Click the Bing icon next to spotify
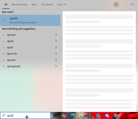The width and height of the screenshot is (138, 119). [5, 20]
